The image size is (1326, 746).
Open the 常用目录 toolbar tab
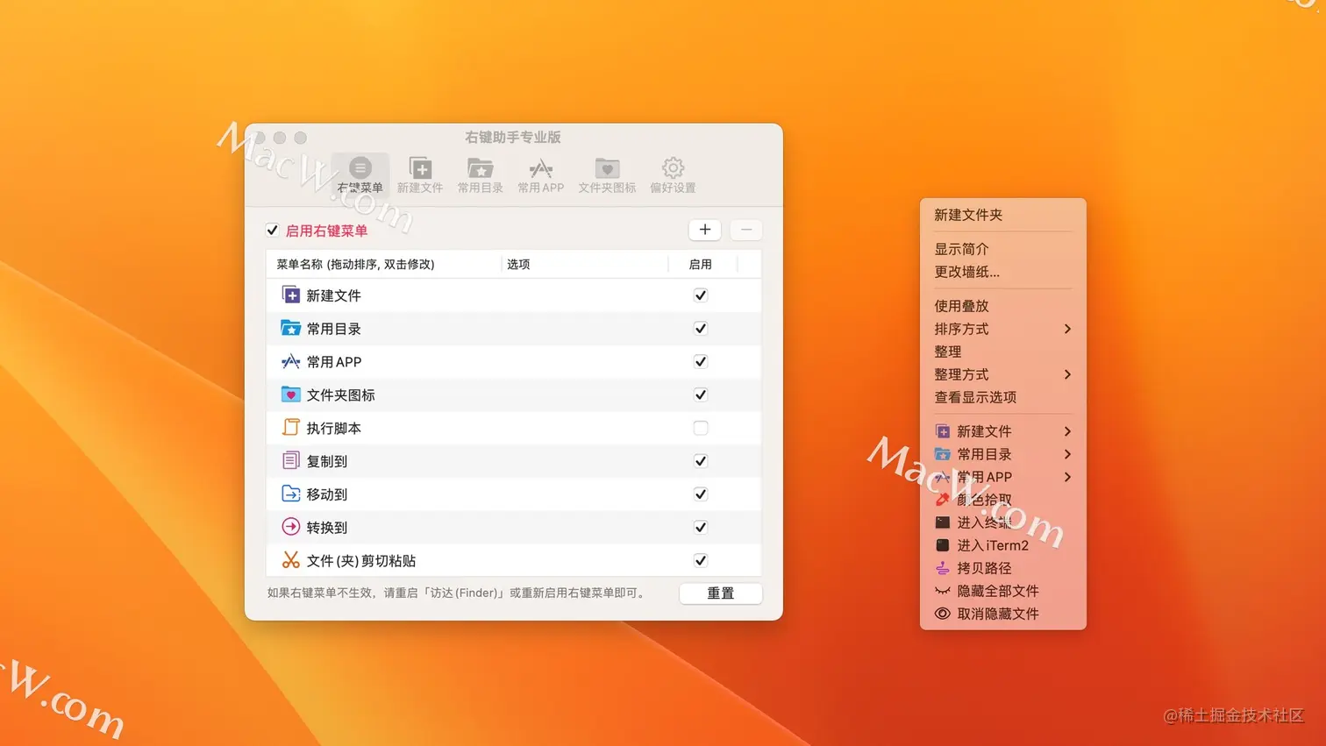click(480, 174)
